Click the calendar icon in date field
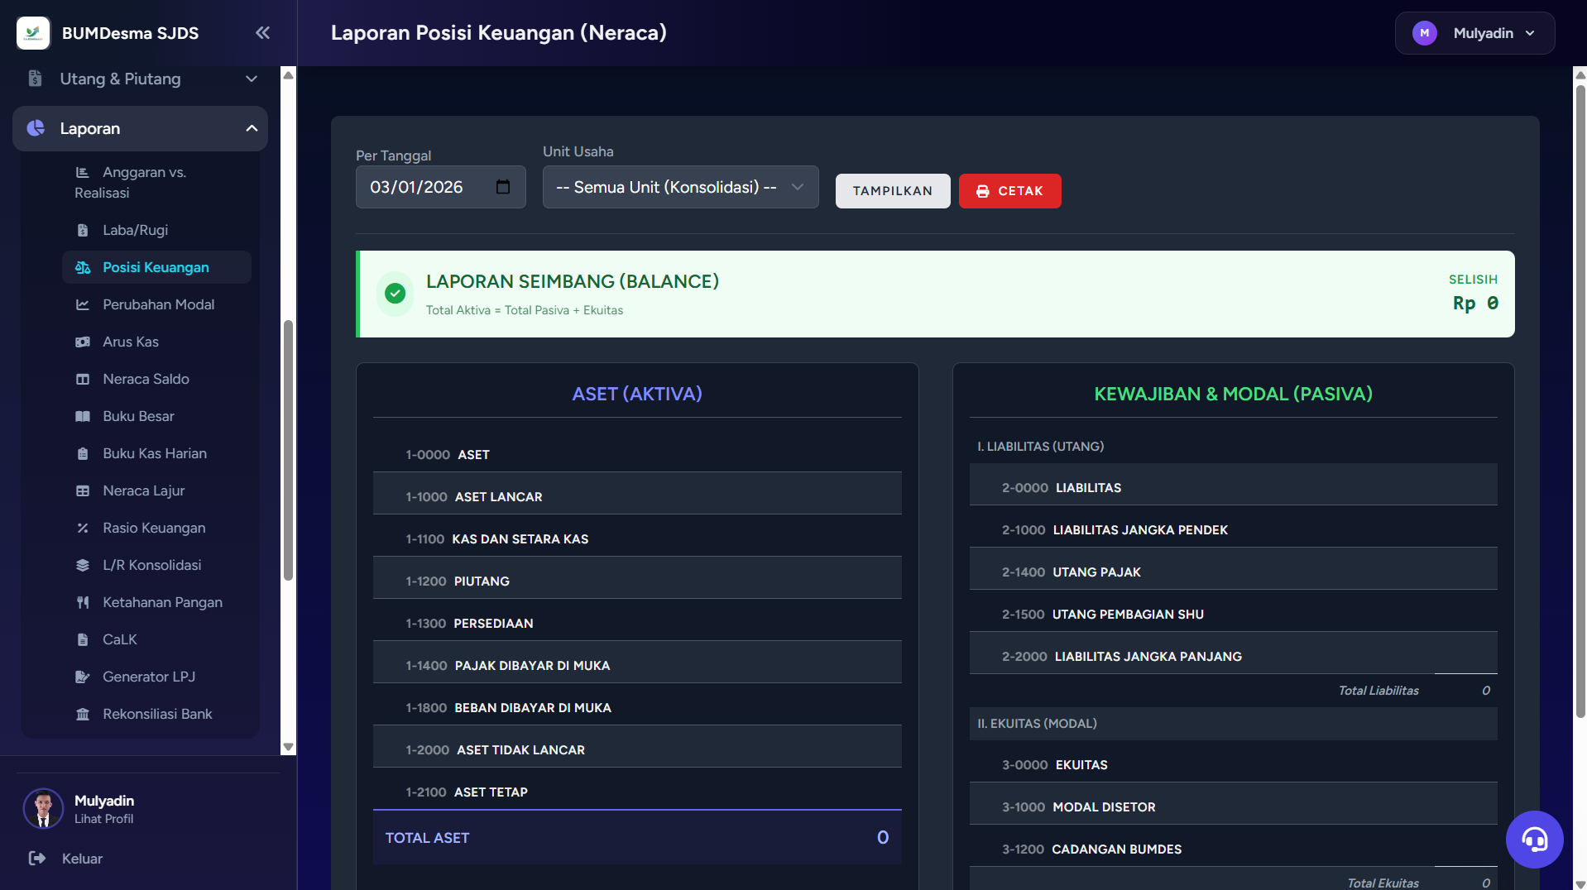The image size is (1587, 890). point(502,187)
